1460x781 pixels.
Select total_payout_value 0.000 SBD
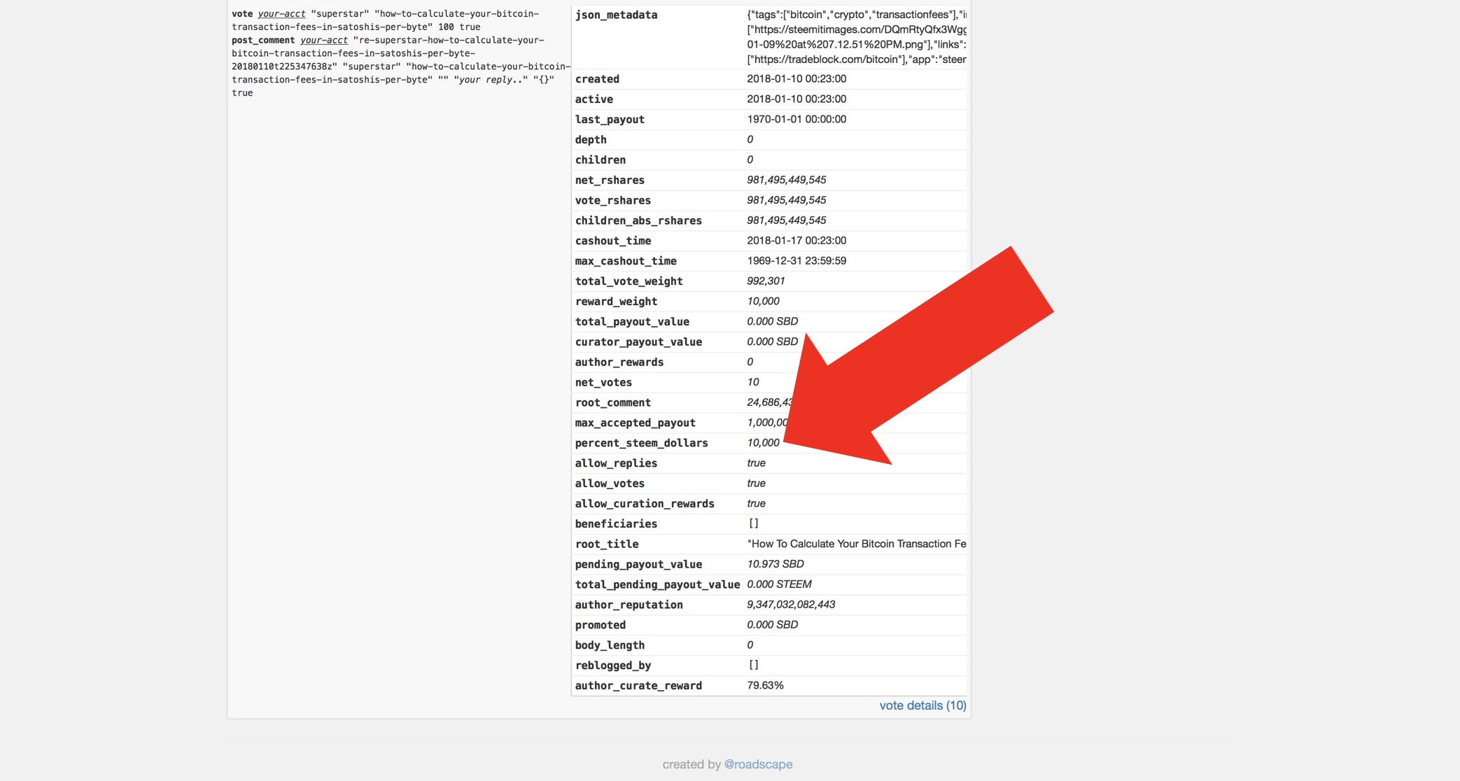pyautogui.click(x=772, y=322)
